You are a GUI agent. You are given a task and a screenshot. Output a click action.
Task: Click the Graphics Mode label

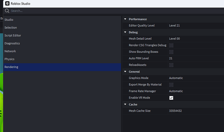click(x=139, y=78)
